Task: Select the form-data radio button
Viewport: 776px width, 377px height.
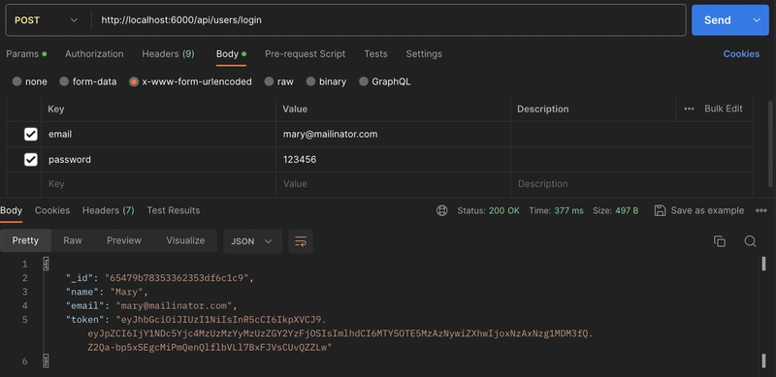Action: pos(64,81)
